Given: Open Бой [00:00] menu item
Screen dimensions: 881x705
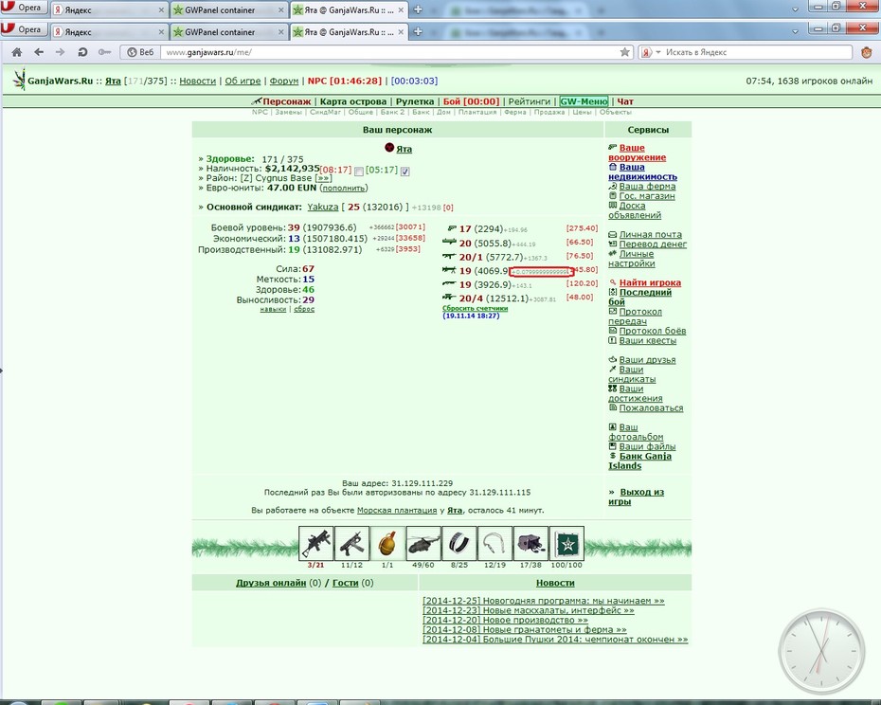Looking at the screenshot, I should pos(471,101).
